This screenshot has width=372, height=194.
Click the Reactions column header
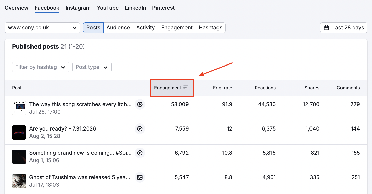[265, 88]
